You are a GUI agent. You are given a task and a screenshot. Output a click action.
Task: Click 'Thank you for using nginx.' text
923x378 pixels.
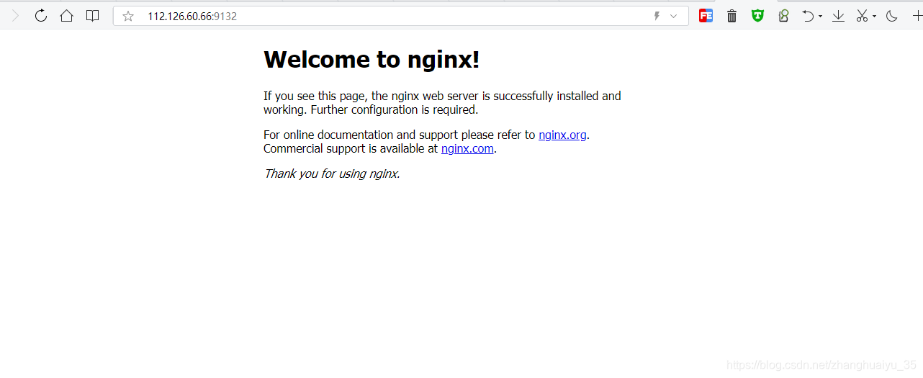pyautogui.click(x=332, y=174)
